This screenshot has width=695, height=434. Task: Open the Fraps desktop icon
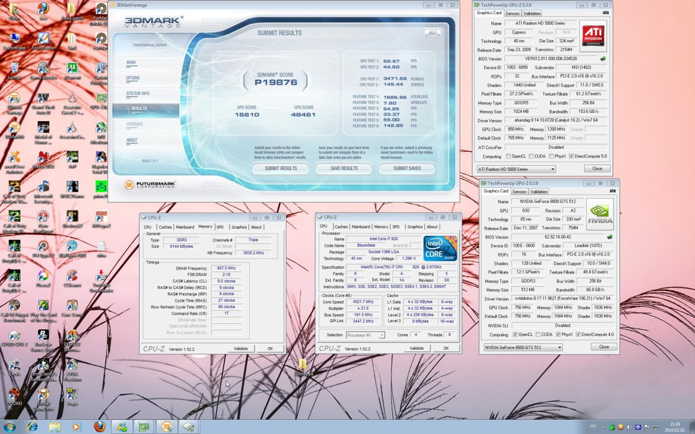(x=72, y=397)
